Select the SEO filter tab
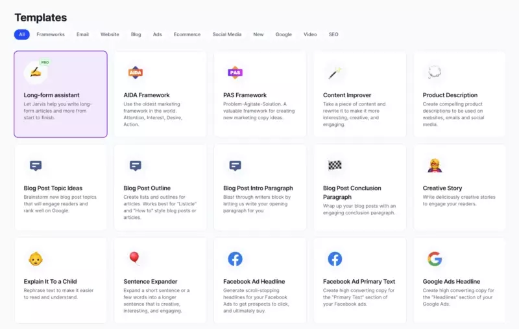Screen dimensions: 519x329 [x=333, y=34]
